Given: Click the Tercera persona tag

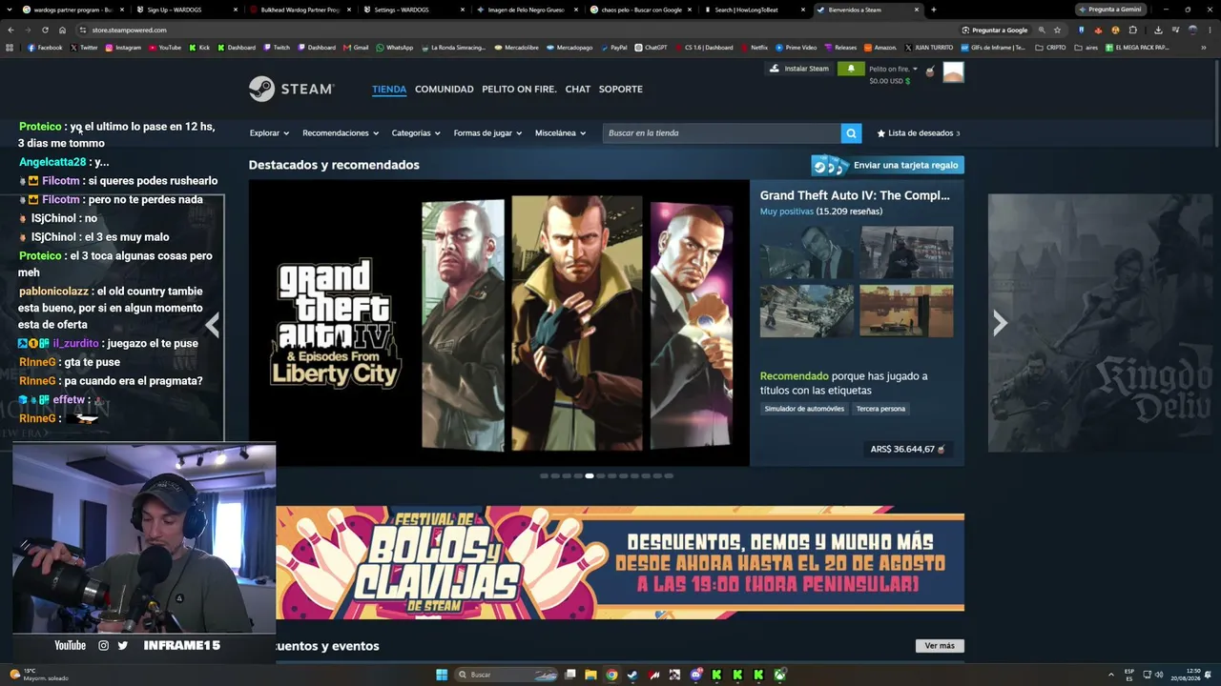Looking at the screenshot, I should pyautogui.click(x=880, y=409).
